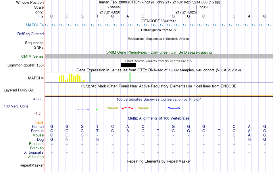
Task: Click the orange Gaps label
Action: pyautogui.click(x=39, y=122)
